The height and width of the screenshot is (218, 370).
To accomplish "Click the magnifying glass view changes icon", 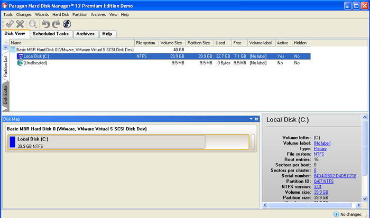I will point(33,24).
